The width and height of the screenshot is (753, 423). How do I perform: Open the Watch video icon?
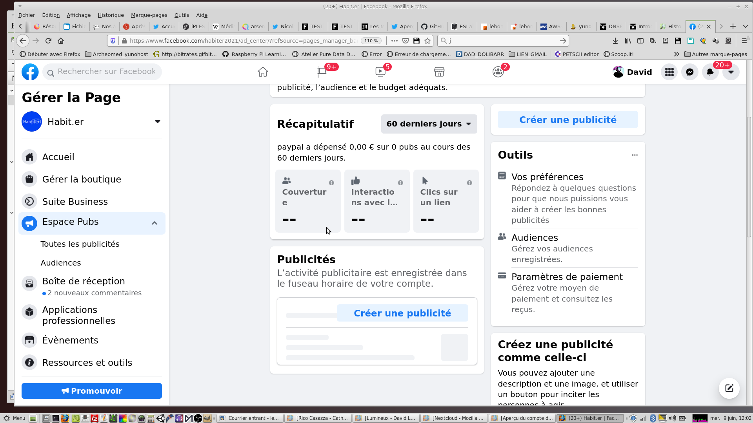click(x=380, y=72)
